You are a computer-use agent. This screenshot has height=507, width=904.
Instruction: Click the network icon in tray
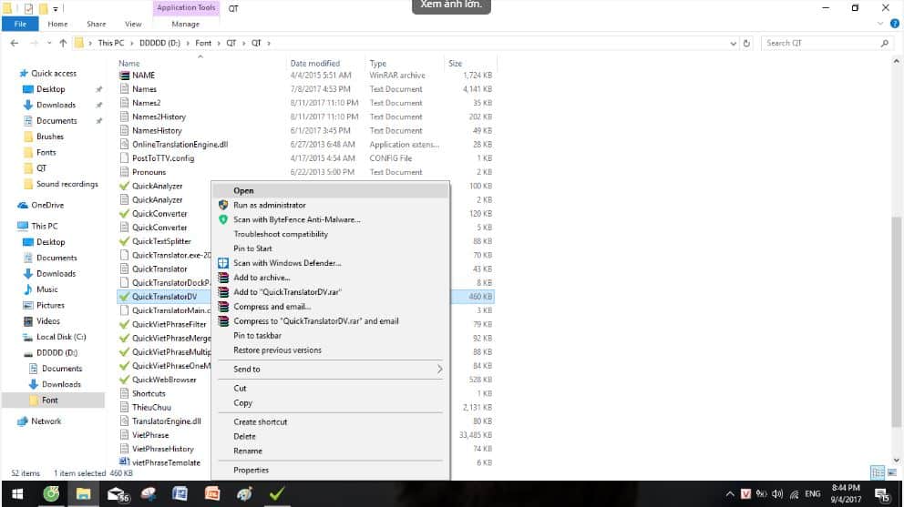[x=795, y=493]
